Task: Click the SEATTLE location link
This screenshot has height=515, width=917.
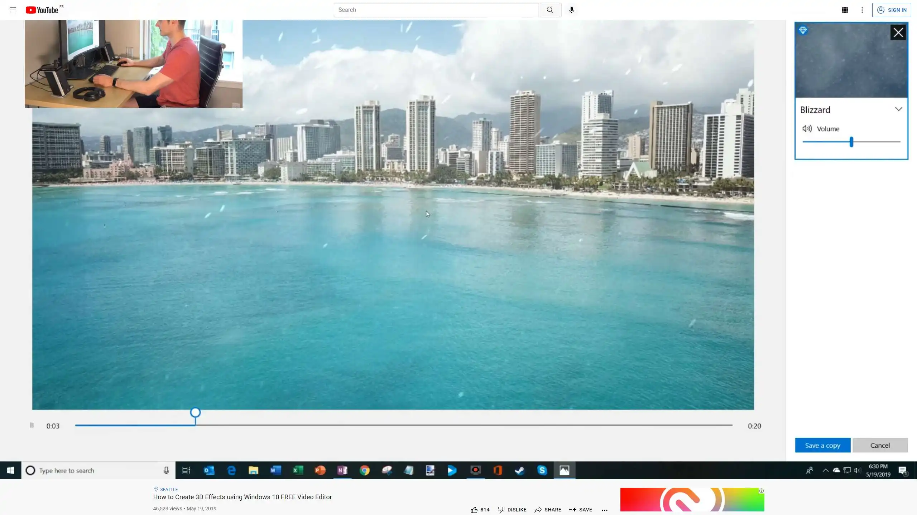Action: 169,489
